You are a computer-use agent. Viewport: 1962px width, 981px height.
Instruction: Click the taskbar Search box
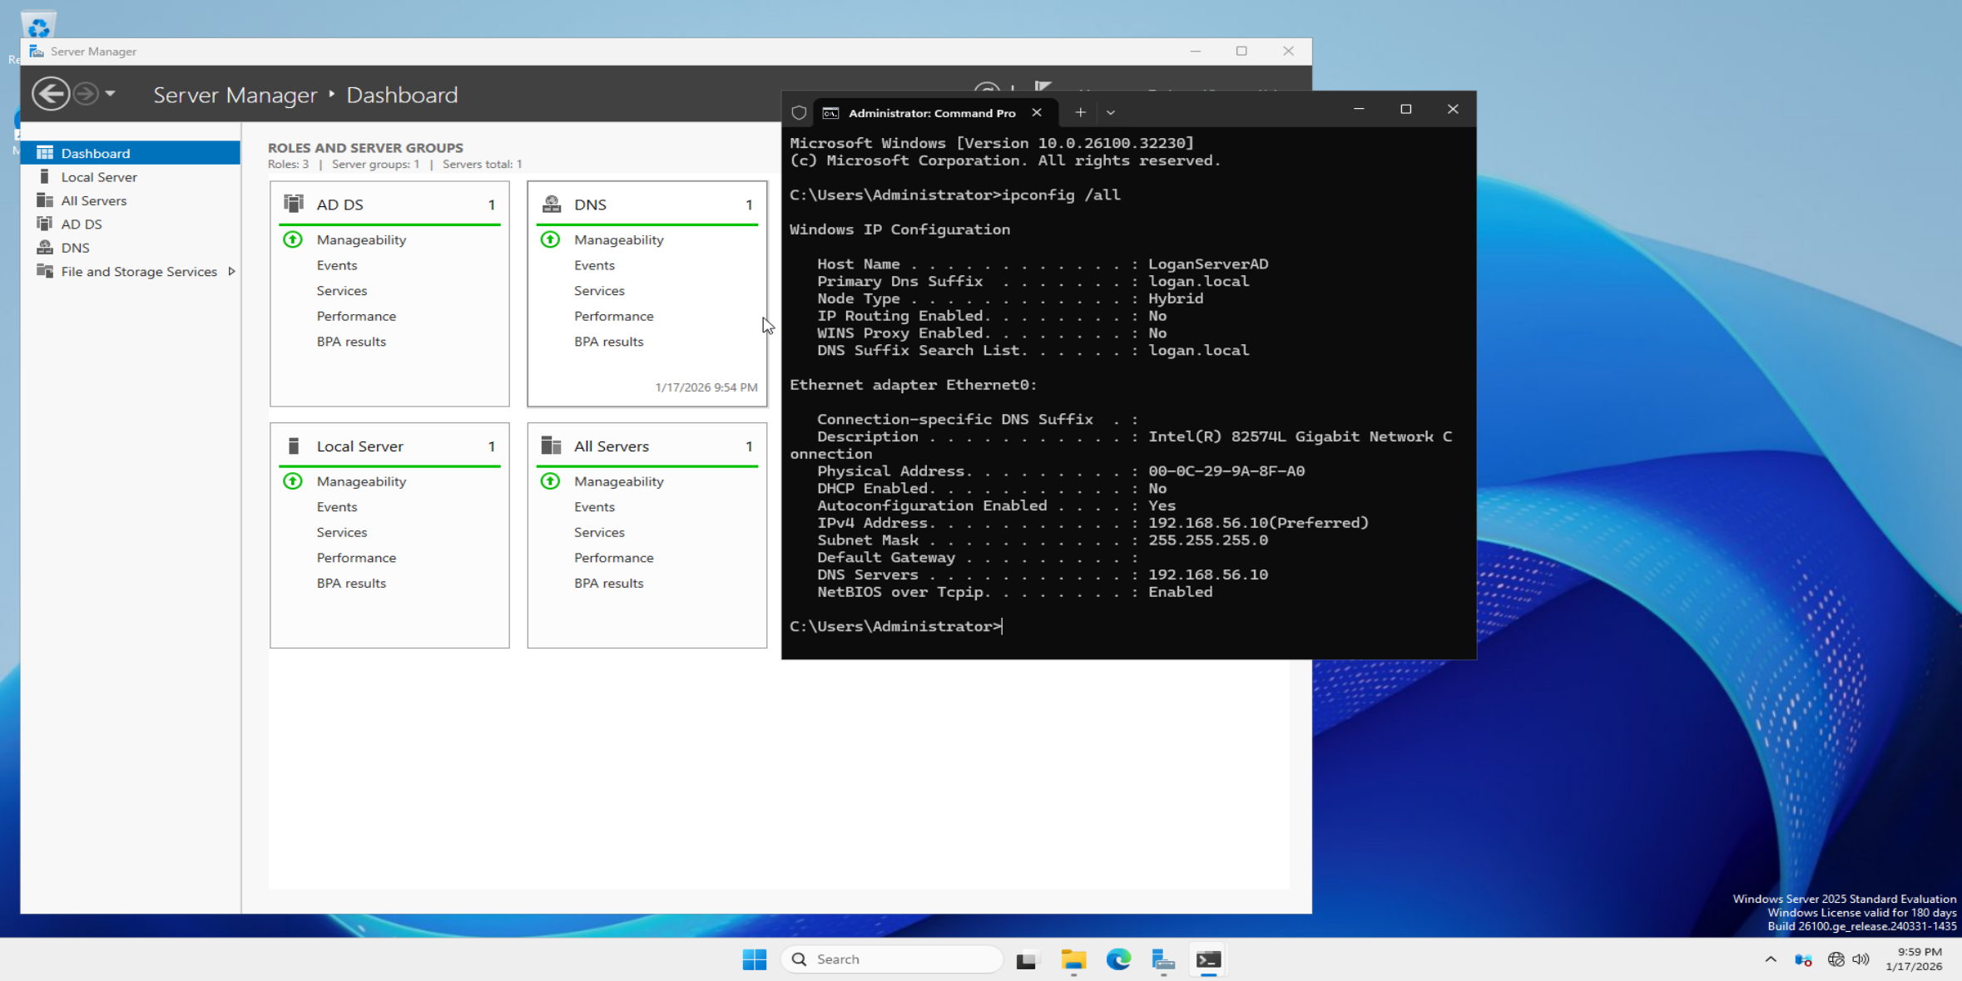click(x=892, y=959)
